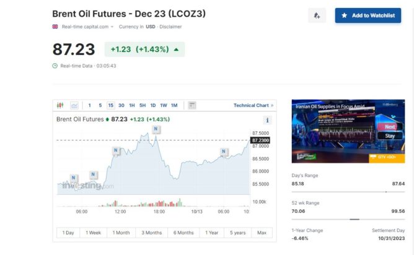Select the 1 Month range tab

[x=121, y=233]
